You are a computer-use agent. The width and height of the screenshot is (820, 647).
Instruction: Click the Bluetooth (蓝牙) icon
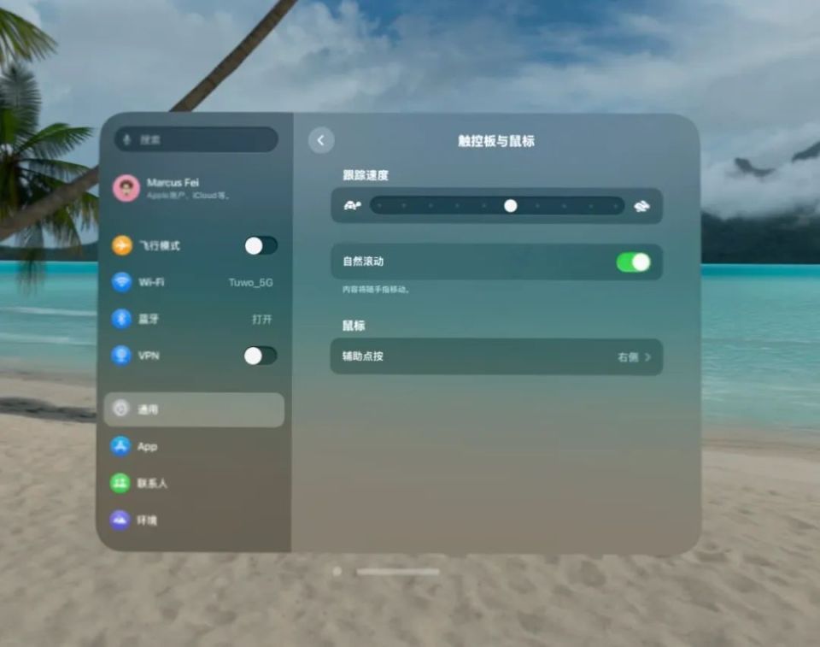pyautogui.click(x=120, y=319)
